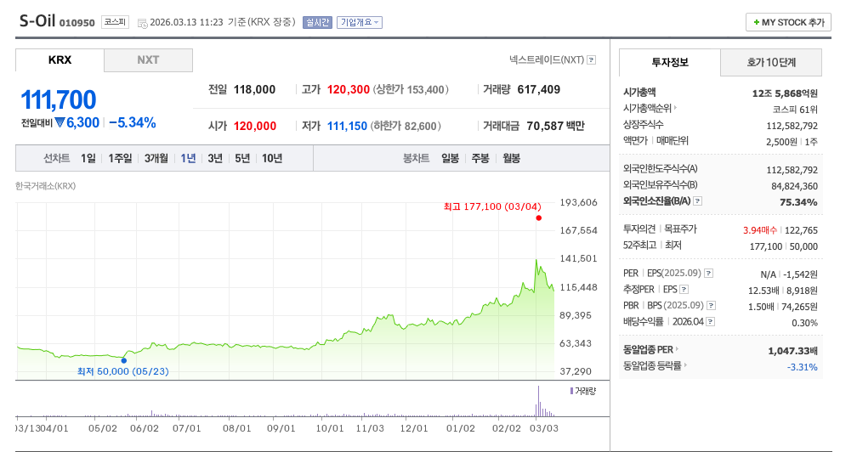This screenshot has width=857, height=452.
Task: Click the stock code 010950
Action: click(77, 23)
